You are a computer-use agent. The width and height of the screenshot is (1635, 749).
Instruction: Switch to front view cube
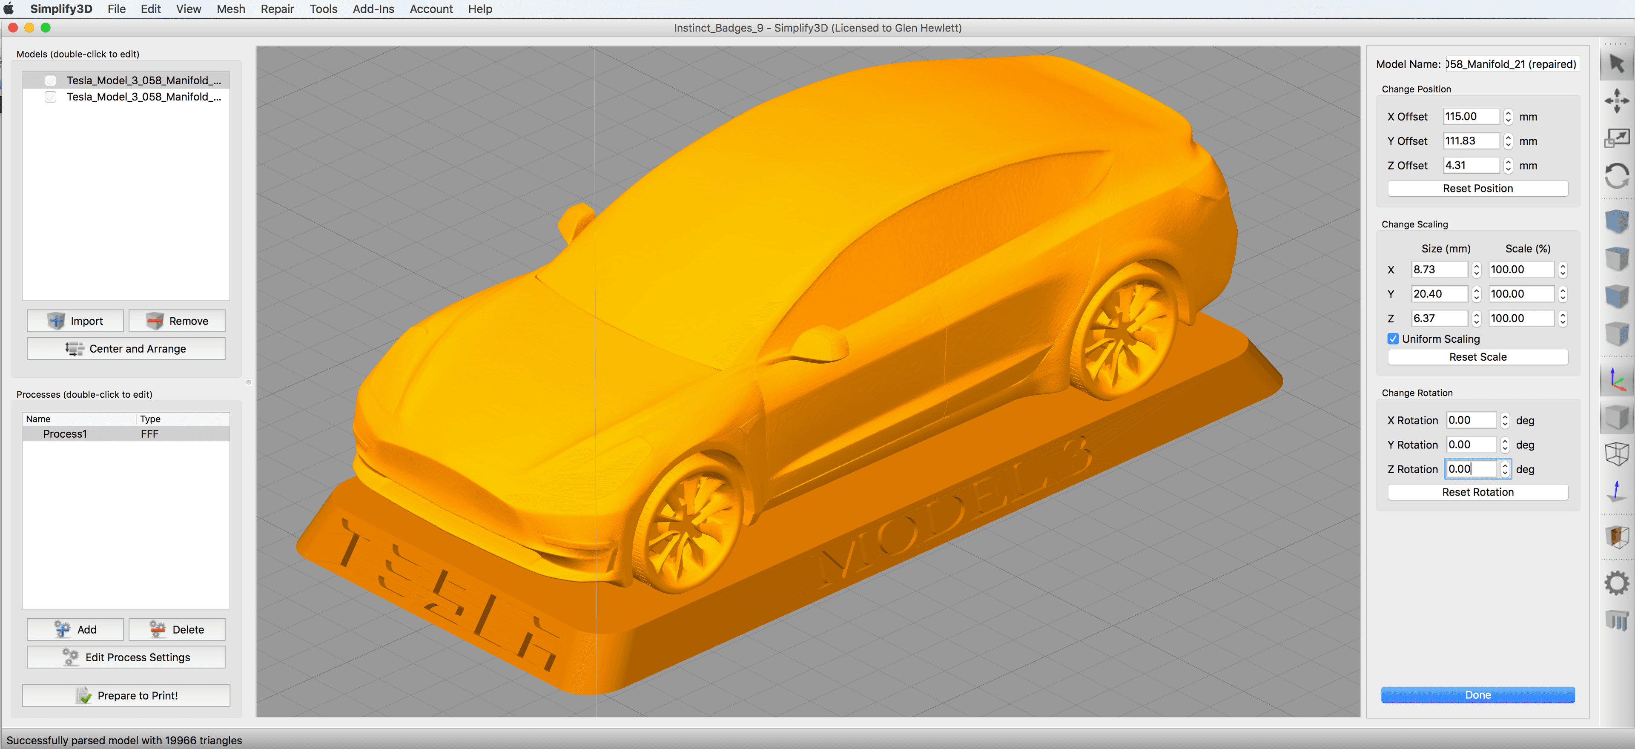tap(1616, 296)
